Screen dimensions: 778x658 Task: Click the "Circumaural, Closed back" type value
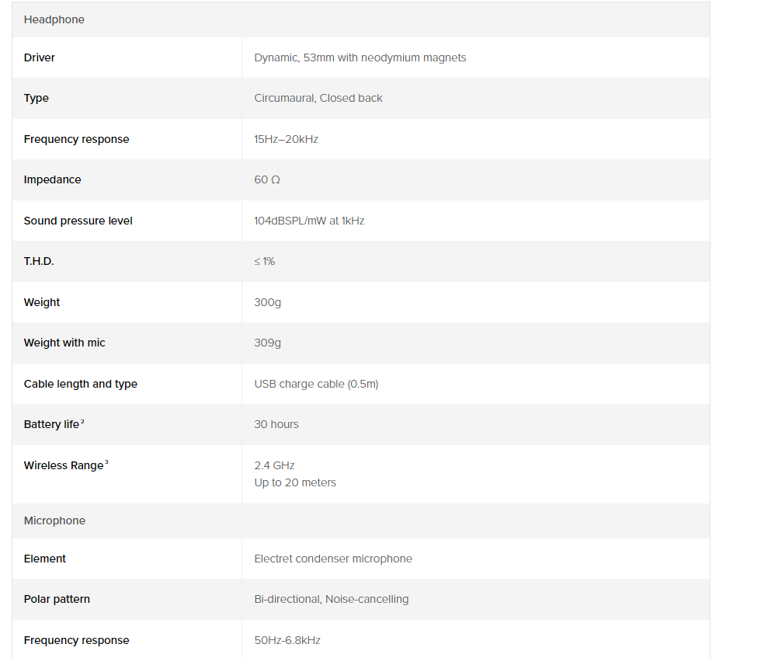pyautogui.click(x=318, y=98)
